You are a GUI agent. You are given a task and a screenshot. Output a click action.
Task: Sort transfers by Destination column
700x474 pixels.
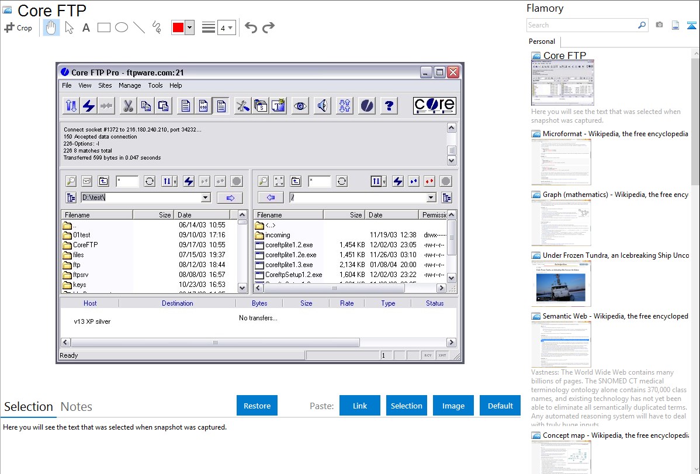(177, 303)
